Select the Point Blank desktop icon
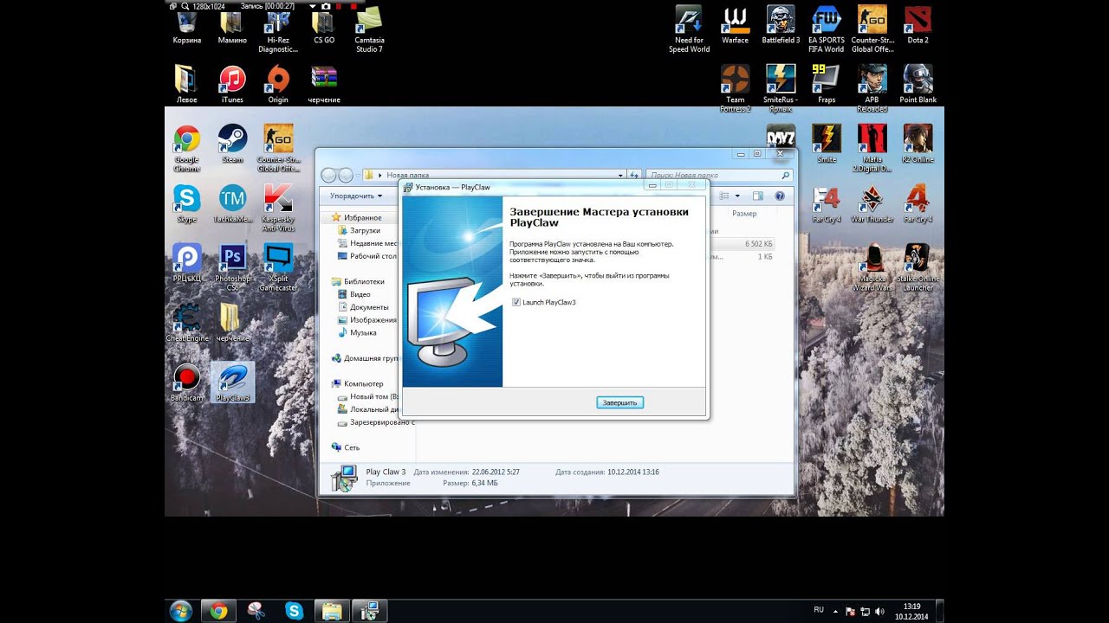Image resolution: width=1109 pixels, height=623 pixels. click(918, 84)
